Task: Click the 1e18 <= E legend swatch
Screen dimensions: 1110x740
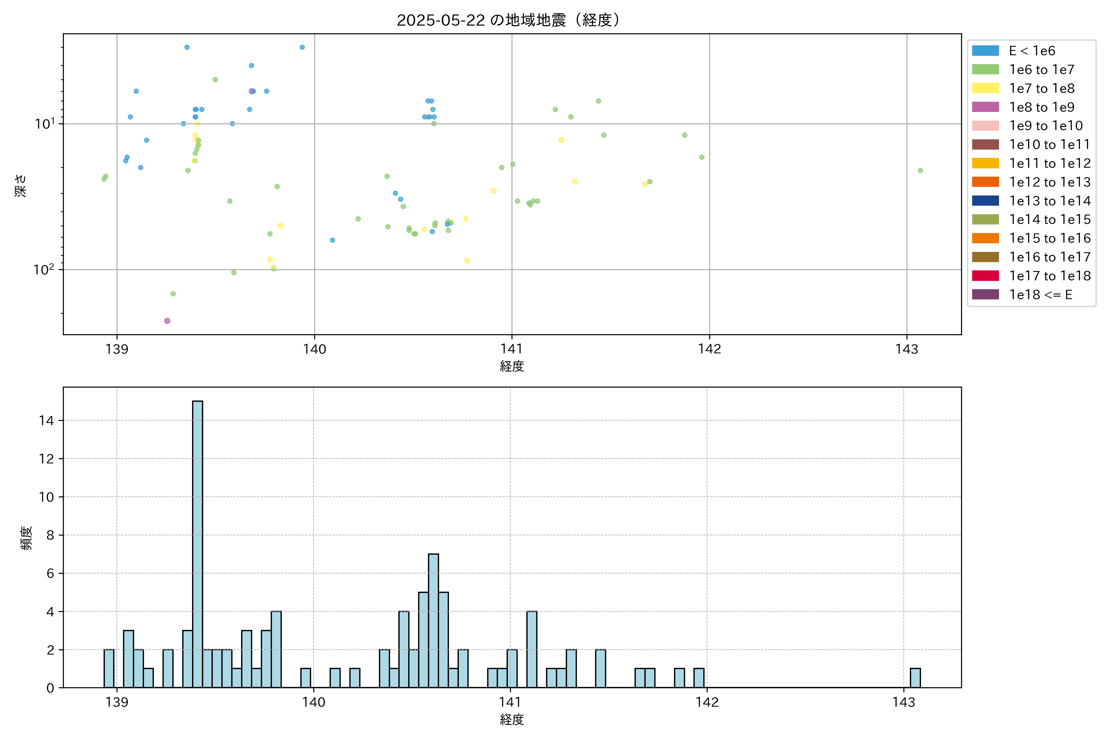Action: [985, 294]
